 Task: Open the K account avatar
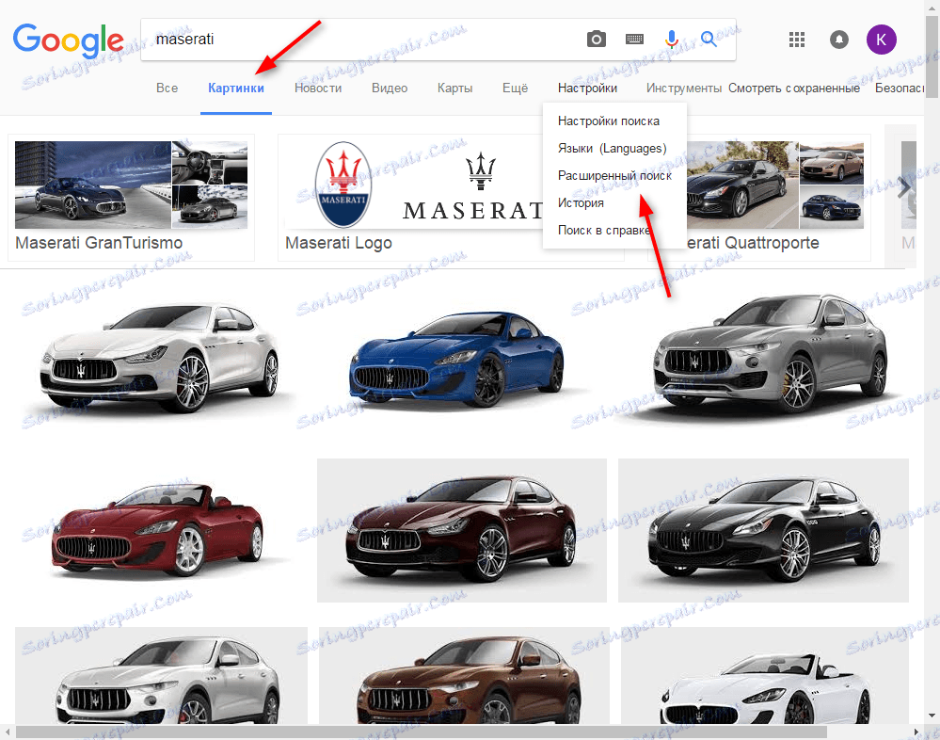tap(882, 40)
